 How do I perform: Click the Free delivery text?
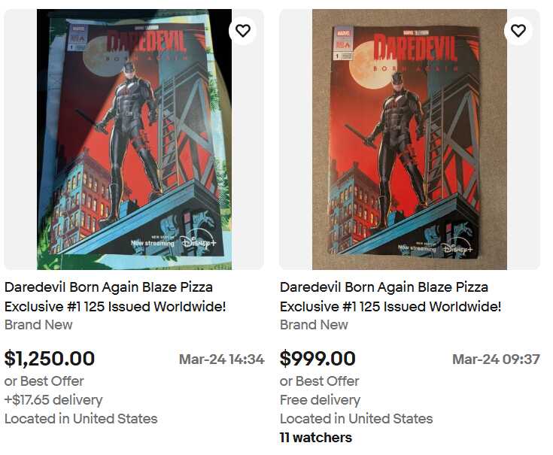click(x=320, y=400)
